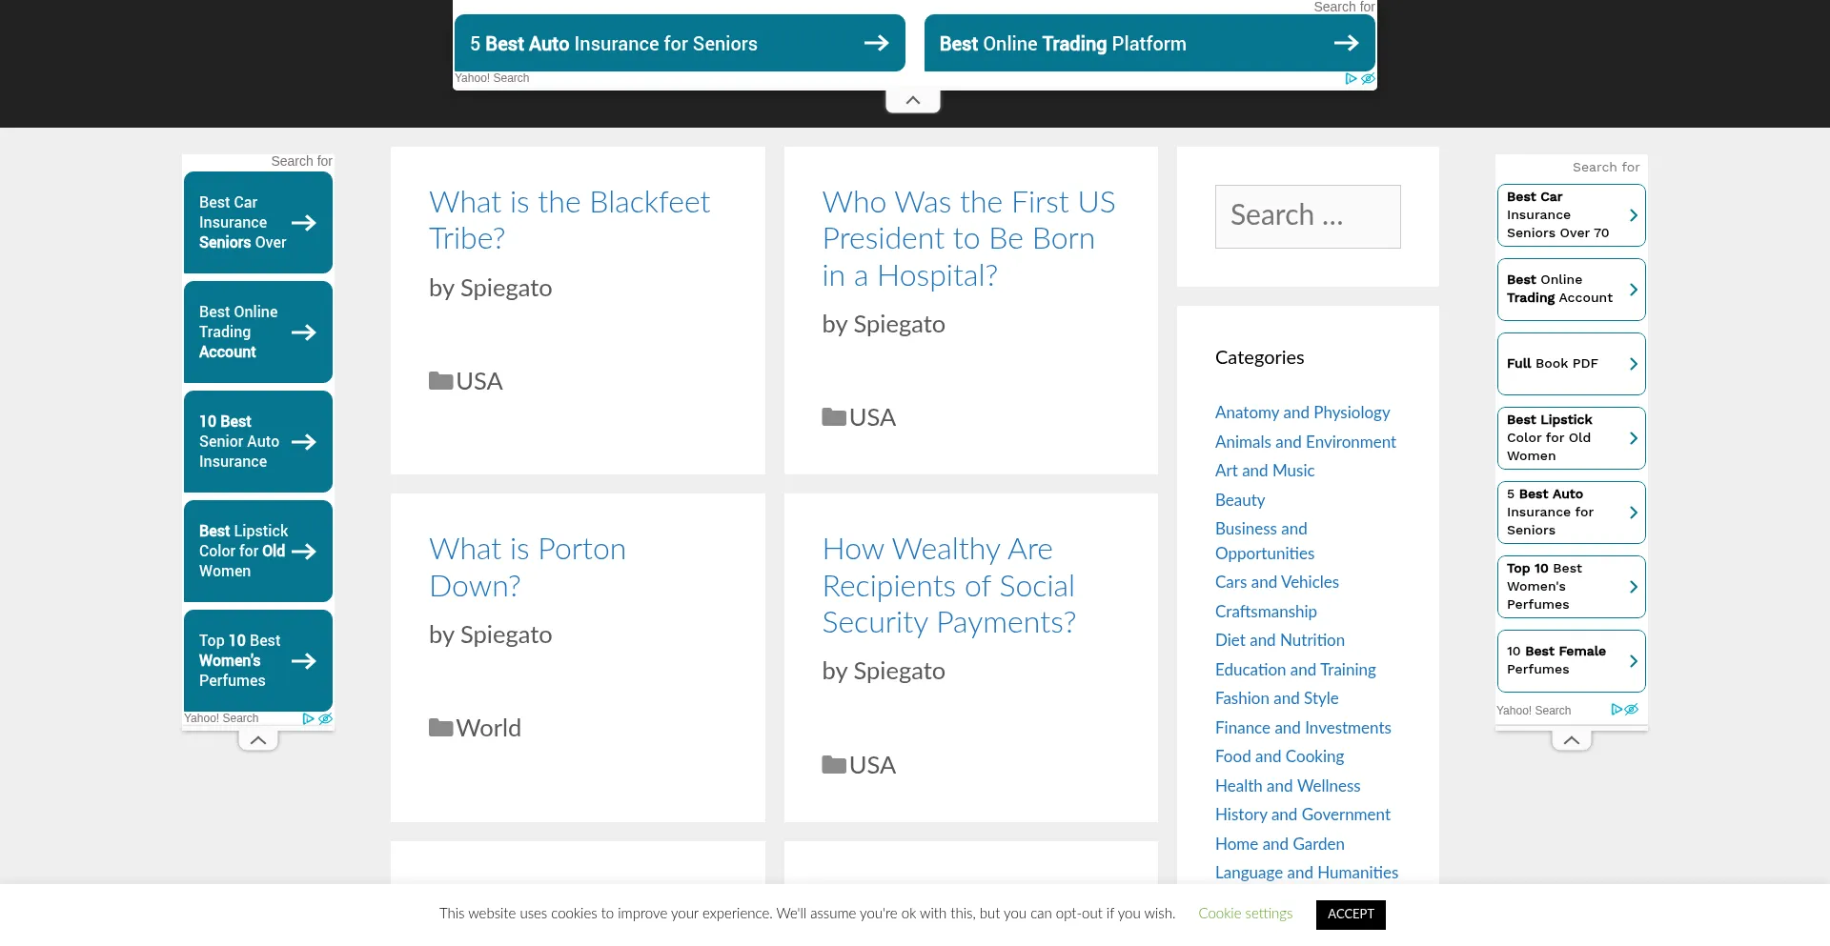Open Cookie settings

tap(1245, 914)
